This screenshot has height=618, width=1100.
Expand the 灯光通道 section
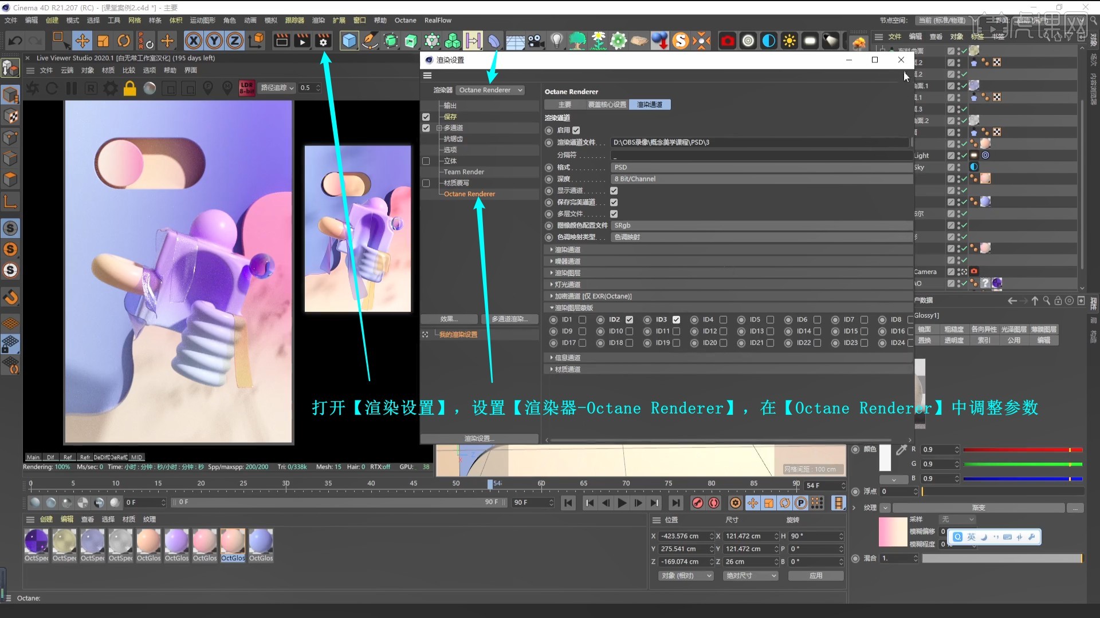pos(567,284)
